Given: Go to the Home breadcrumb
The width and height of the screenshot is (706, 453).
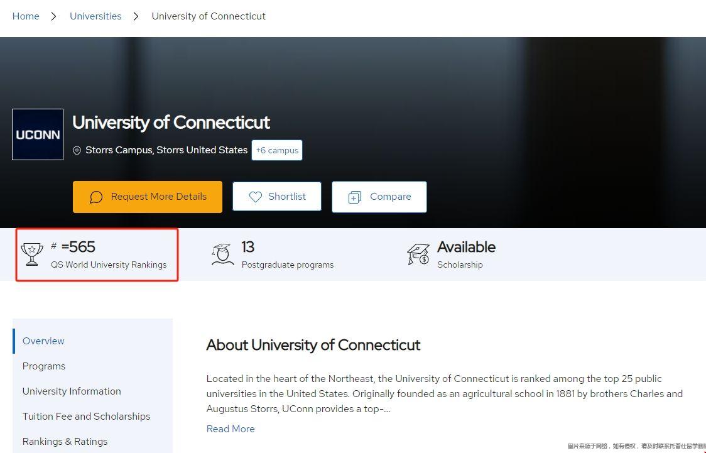Looking at the screenshot, I should tap(26, 16).
